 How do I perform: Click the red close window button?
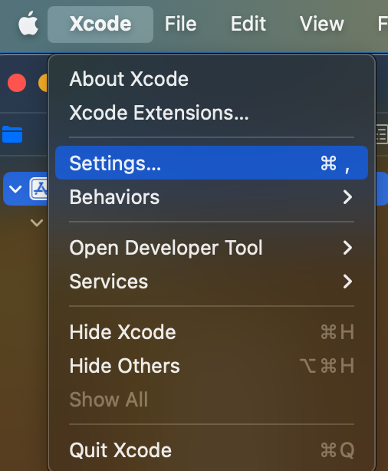(17, 83)
